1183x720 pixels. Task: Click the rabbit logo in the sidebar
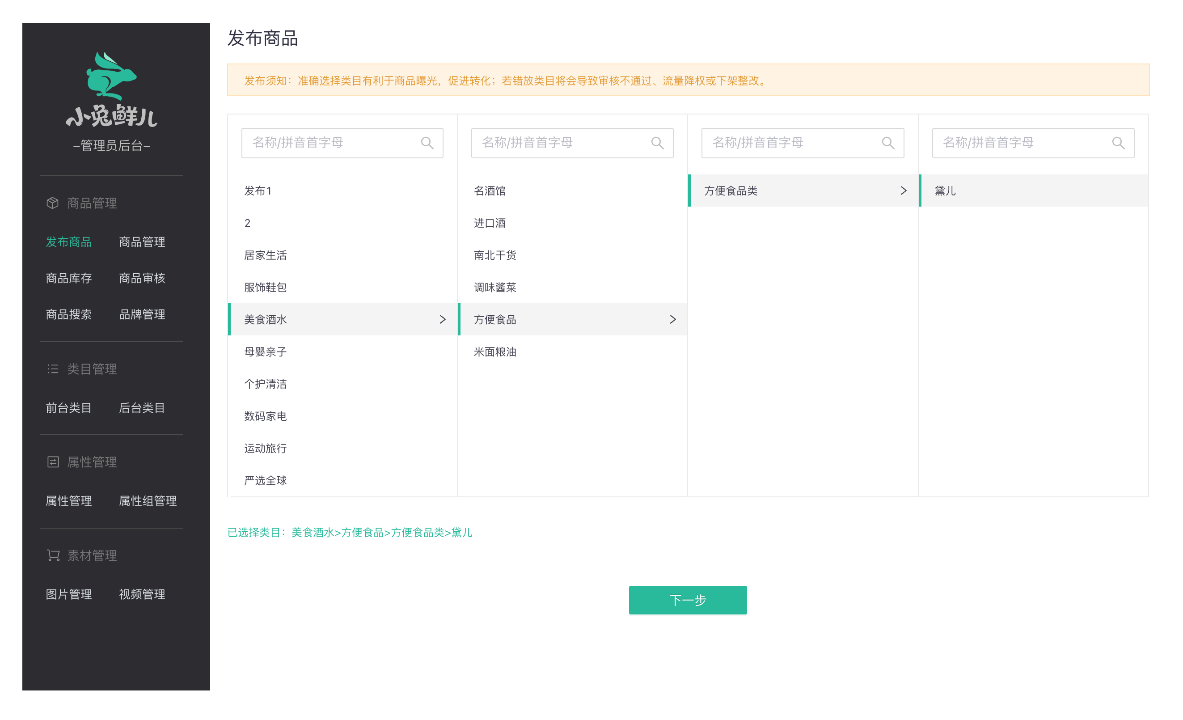111,89
